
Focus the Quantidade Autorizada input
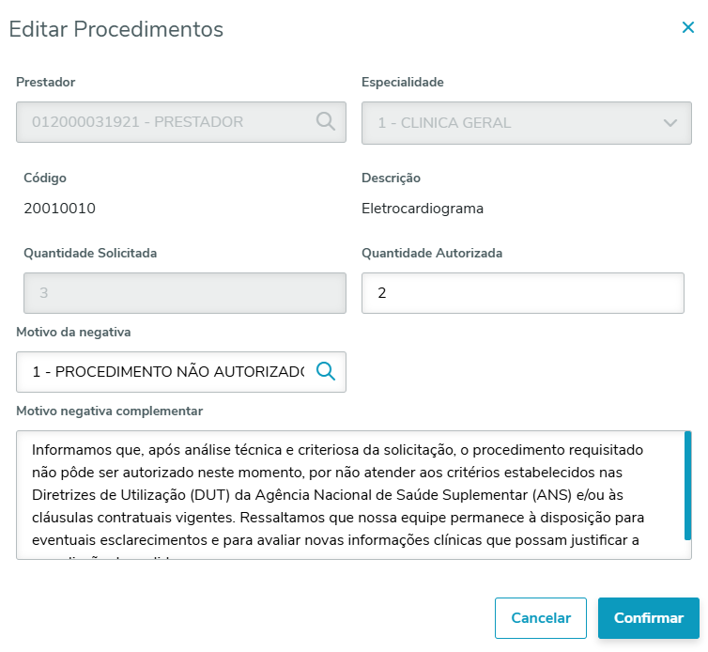click(x=522, y=293)
